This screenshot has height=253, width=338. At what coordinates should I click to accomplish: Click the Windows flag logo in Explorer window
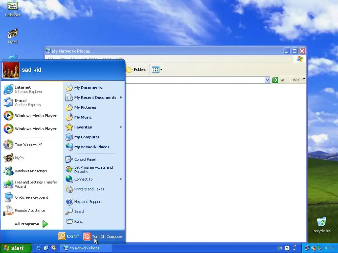300,59
